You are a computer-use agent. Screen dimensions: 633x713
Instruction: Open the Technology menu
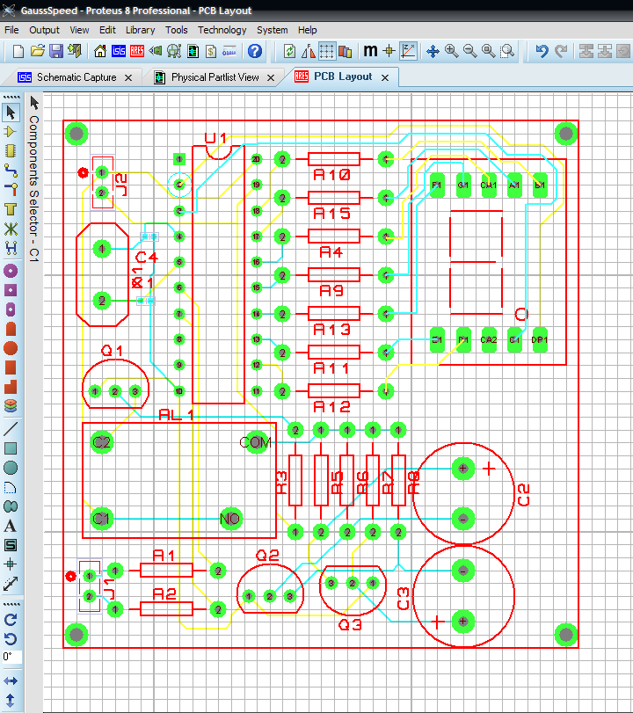click(222, 30)
